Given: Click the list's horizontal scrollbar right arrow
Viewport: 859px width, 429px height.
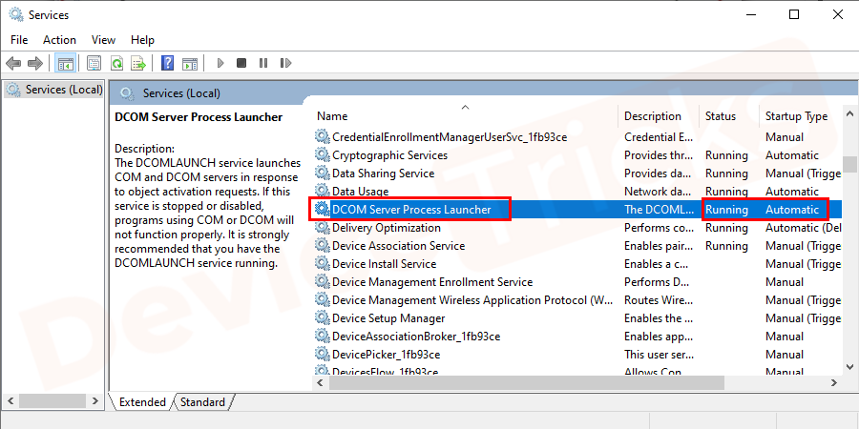Looking at the screenshot, I should tap(834, 382).
